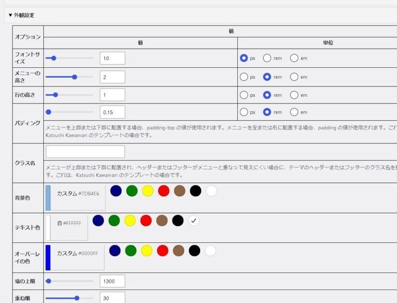Pick white for オーバーレイの色
Image resolution: width=397 pixels, height=303 pixels.
coord(210,251)
